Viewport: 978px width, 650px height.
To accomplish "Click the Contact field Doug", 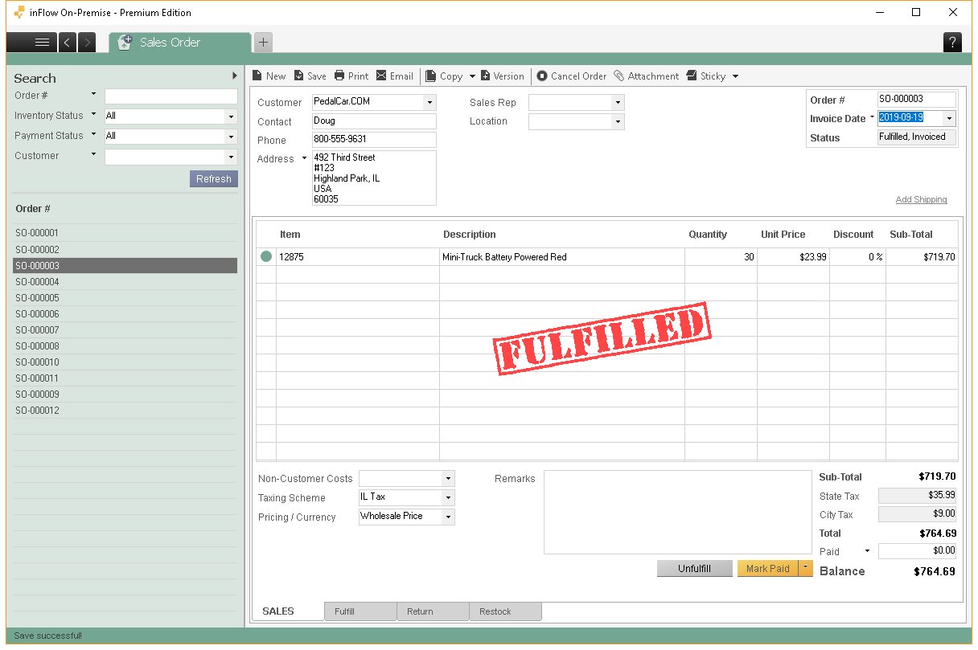I will (x=374, y=121).
